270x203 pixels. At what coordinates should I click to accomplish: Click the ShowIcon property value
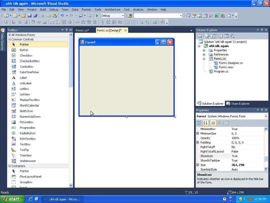coord(247,156)
